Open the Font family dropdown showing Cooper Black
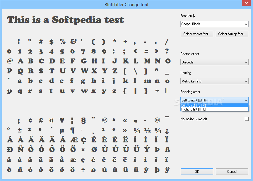Image resolution: width=253 pixels, height=181 pixels. click(214, 24)
